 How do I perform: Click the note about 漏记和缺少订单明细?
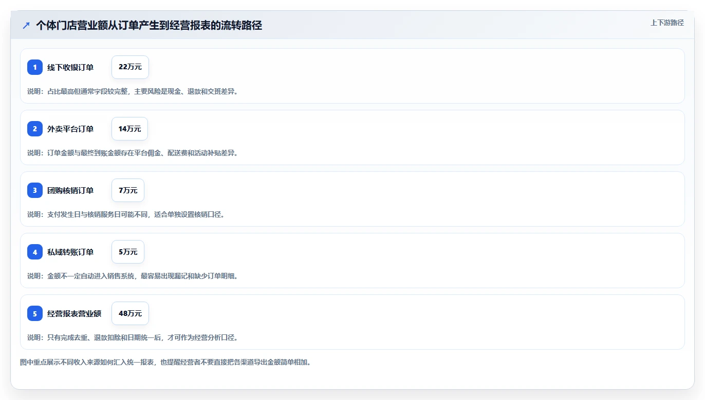click(x=133, y=276)
